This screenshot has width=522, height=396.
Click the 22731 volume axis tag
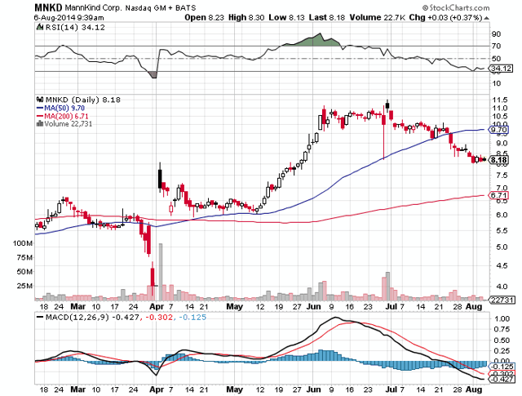502,300
